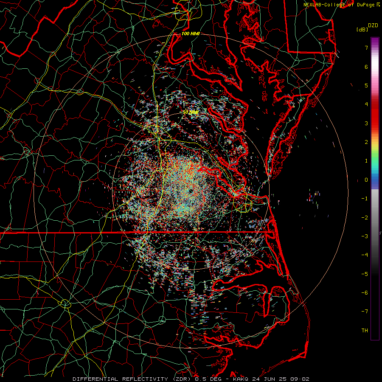
Task: Pick the purple top of the color bar
Action: pyautogui.click(x=375, y=42)
